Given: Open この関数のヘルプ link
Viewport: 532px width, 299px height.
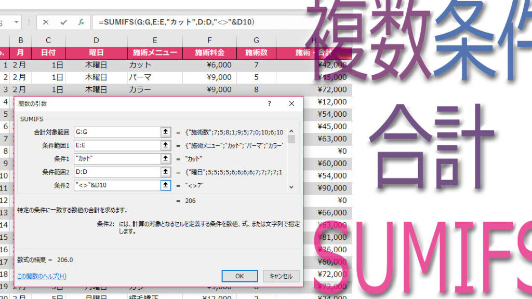Looking at the screenshot, I should (42, 276).
